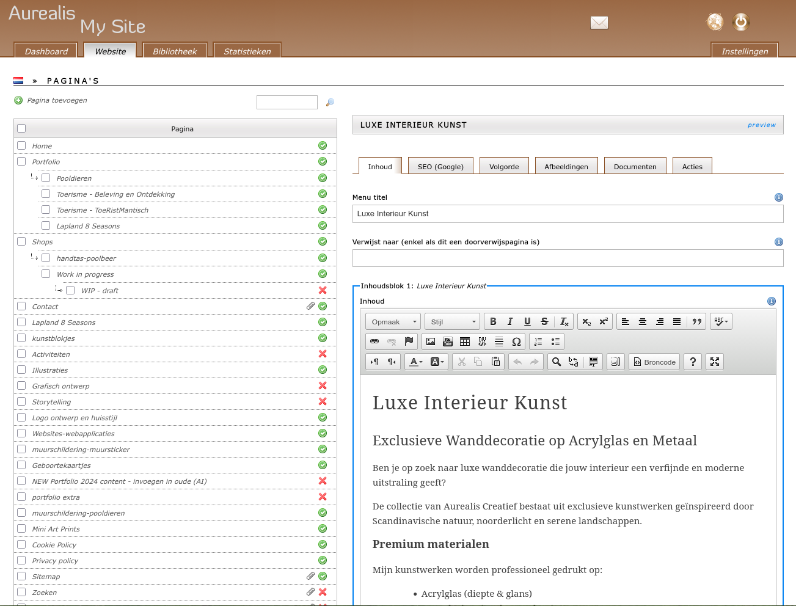This screenshot has height=606, width=796.
Task: Open the Statistieken tab
Action: point(247,51)
